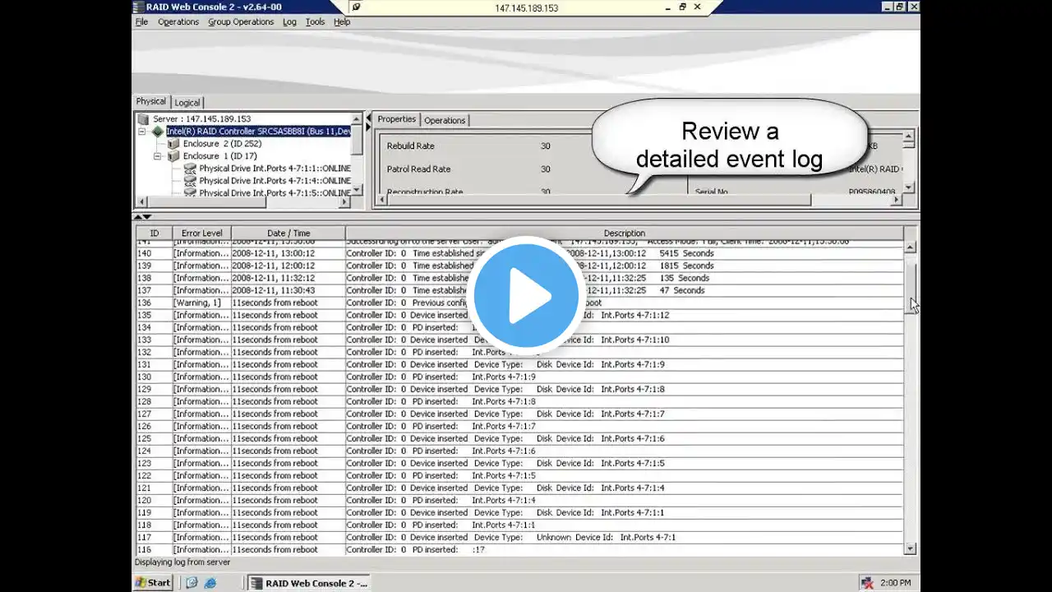Click the Start button
Viewport: 1052px width, 592px height.
click(x=154, y=583)
